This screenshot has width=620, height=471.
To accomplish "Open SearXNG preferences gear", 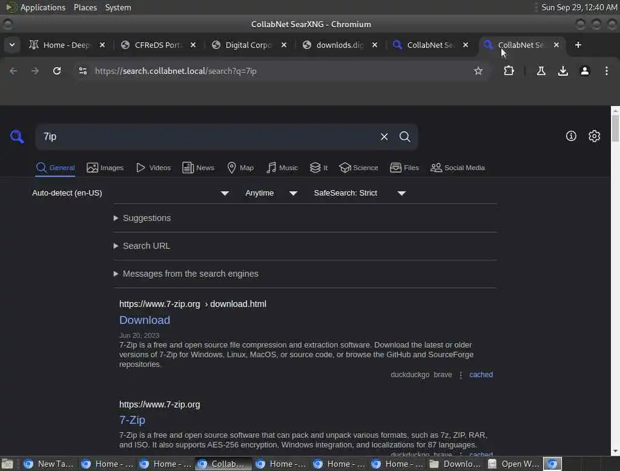I will point(595,136).
